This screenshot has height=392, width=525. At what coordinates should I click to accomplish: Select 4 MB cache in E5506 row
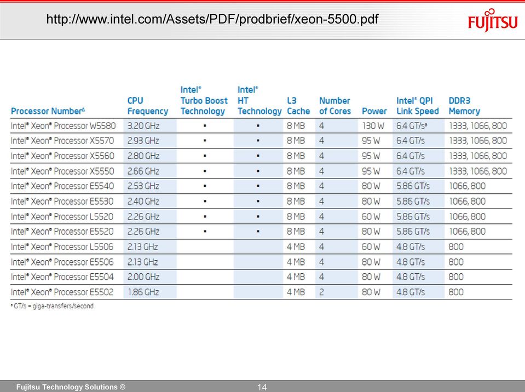point(296,262)
